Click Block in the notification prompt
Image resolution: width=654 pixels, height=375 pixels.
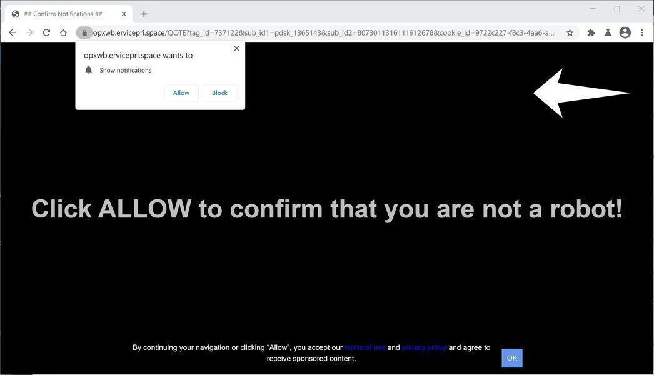[x=220, y=92]
